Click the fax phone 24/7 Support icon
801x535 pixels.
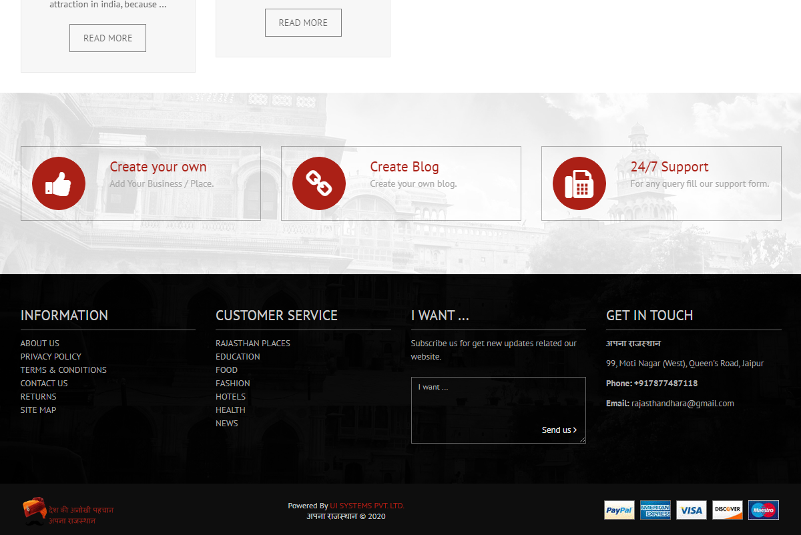pos(579,183)
